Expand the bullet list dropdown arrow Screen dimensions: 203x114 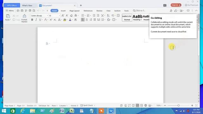point(85,16)
